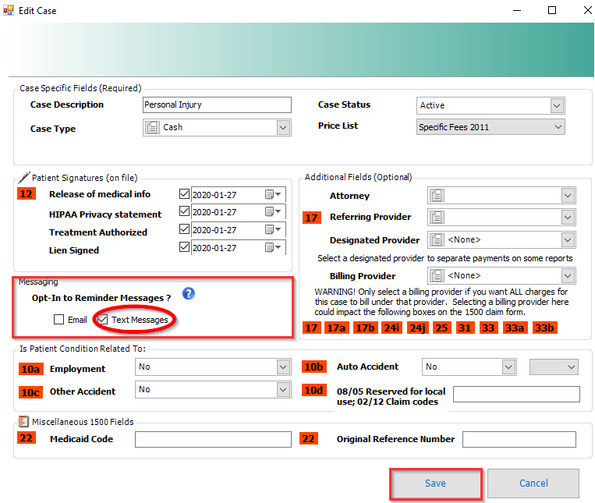Click the orange 33b claim box marker
Image resolution: width=595 pixels, height=503 pixels.
[x=543, y=328]
